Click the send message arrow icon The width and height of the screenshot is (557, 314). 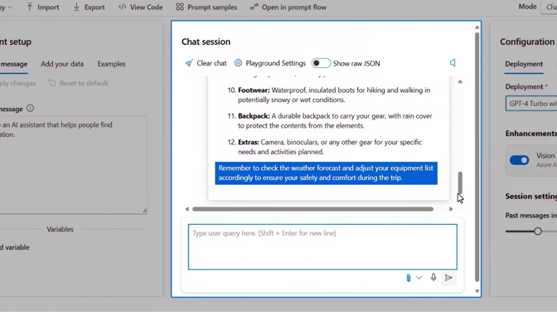[448, 278]
